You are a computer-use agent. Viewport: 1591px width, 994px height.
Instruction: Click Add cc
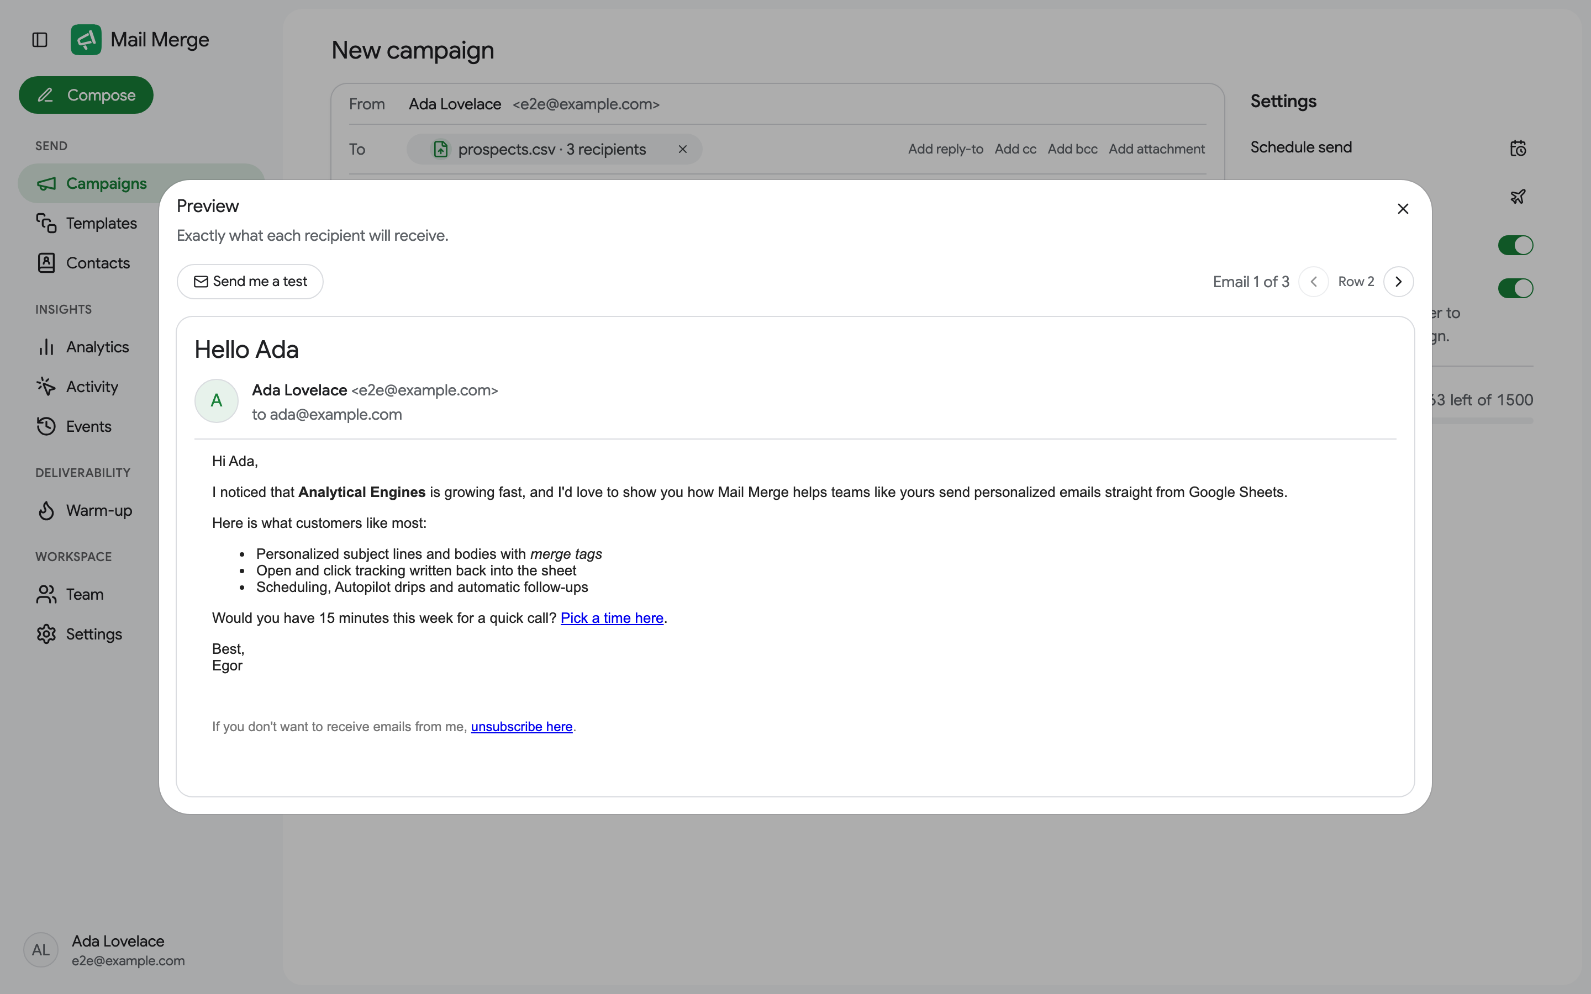tap(1015, 149)
